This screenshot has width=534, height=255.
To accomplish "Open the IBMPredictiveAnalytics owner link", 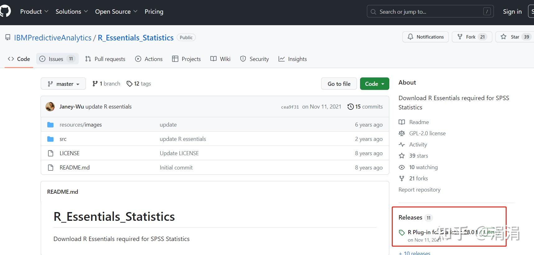I will tap(53, 38).
